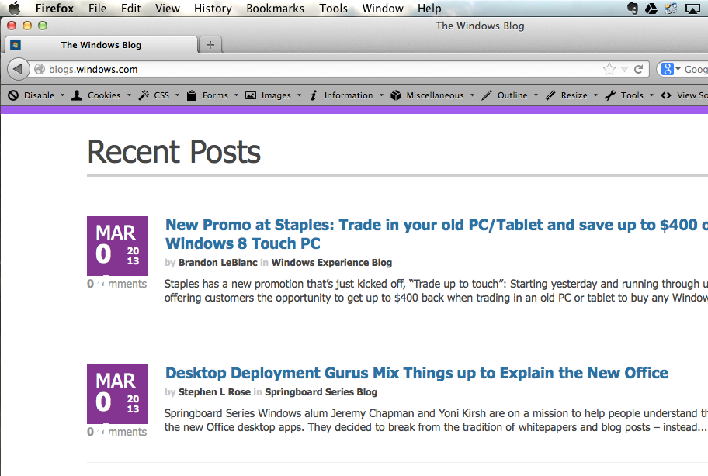This screenshot has width=708, height=476.
Task: Open the Bookmarks menu
Action: pos(275,8)
